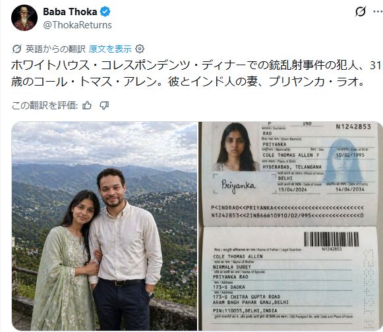Viewport: 383px width, 332px height.
Task: Open the @ThokaReturns handle link
Action: click(77, 25)
